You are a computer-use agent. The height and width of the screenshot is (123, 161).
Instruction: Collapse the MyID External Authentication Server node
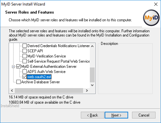13,67
